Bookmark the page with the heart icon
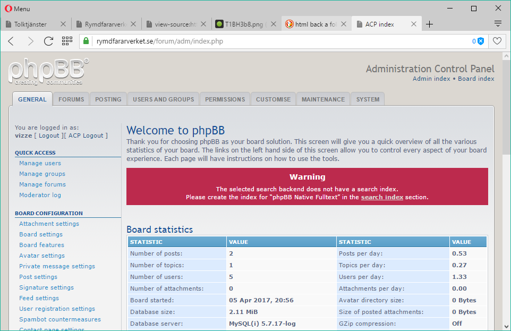Image resolution: width=511 pixels, height=331 pixels. coord(497,41)
